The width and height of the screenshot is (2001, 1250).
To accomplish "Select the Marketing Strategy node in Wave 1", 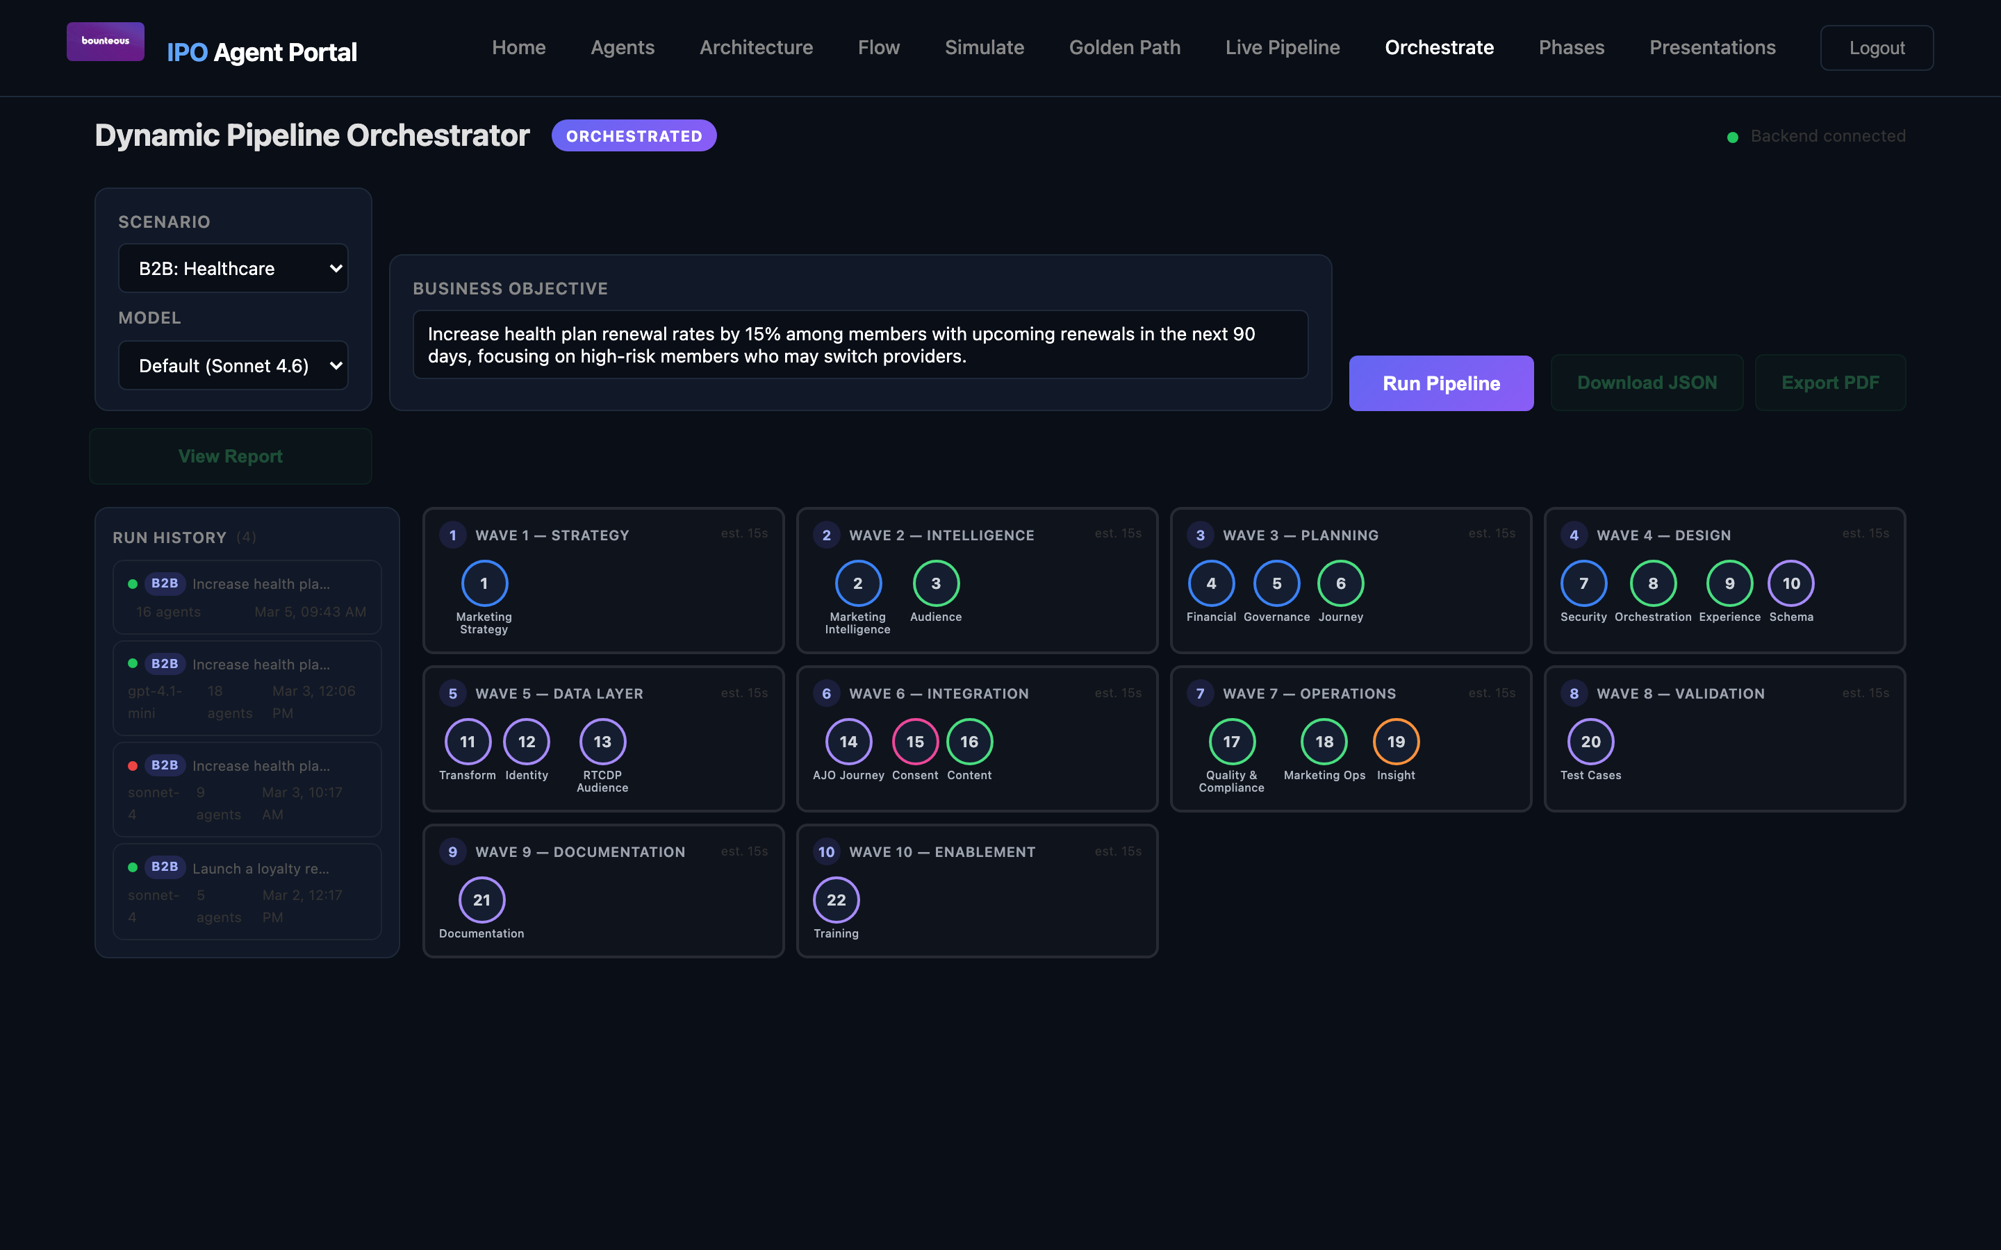I will point(484,583).
